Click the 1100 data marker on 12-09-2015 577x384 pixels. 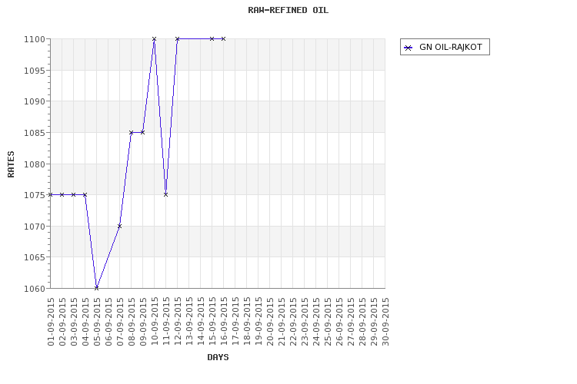(x=177, y=38)
